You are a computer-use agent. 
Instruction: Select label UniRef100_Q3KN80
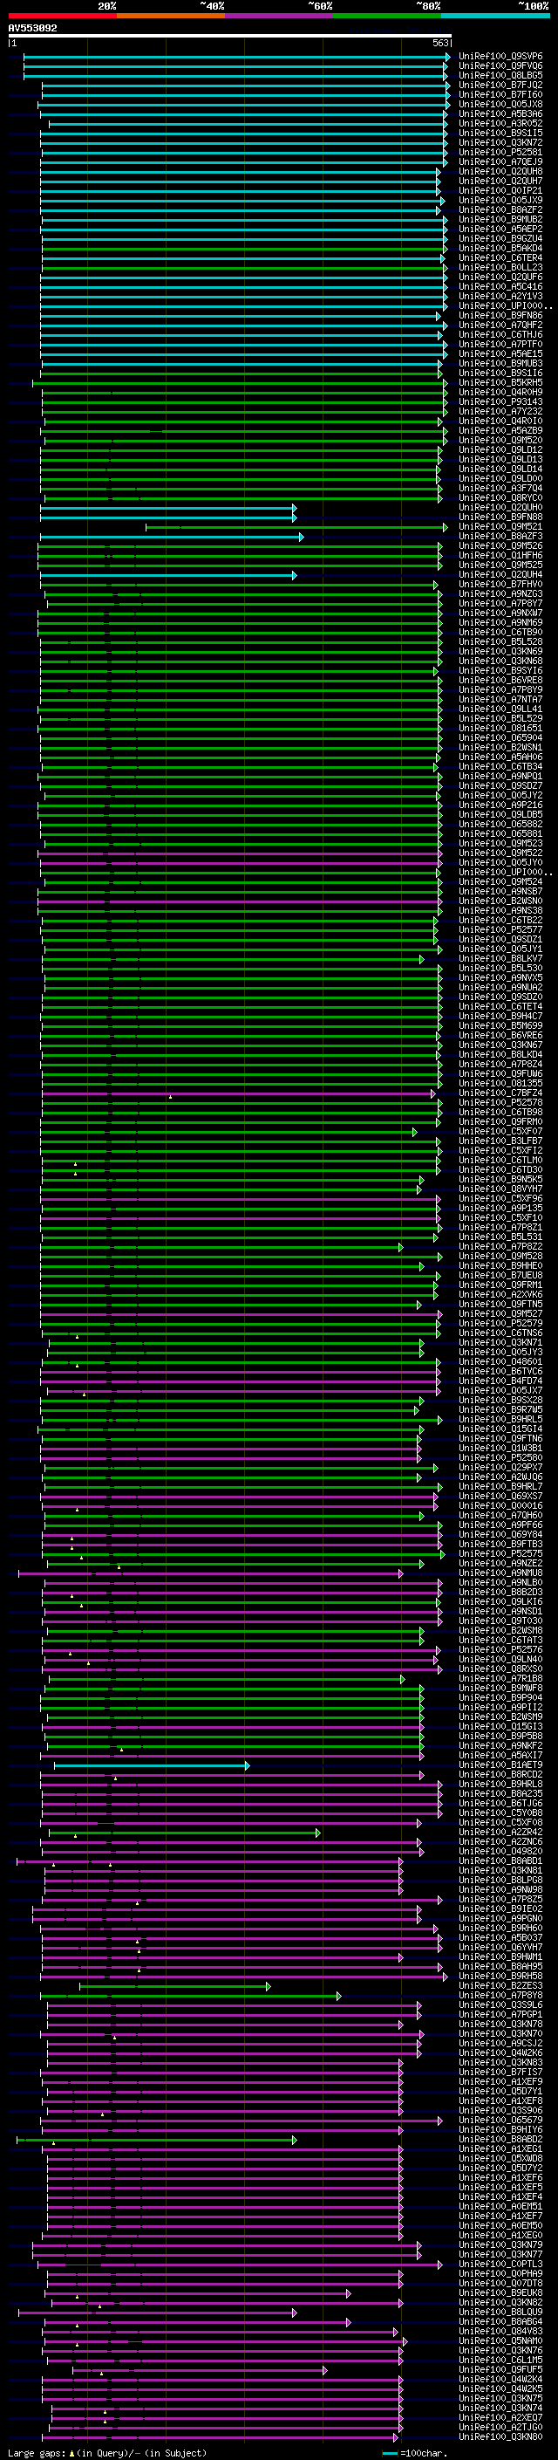click(x=500, y=2437)
